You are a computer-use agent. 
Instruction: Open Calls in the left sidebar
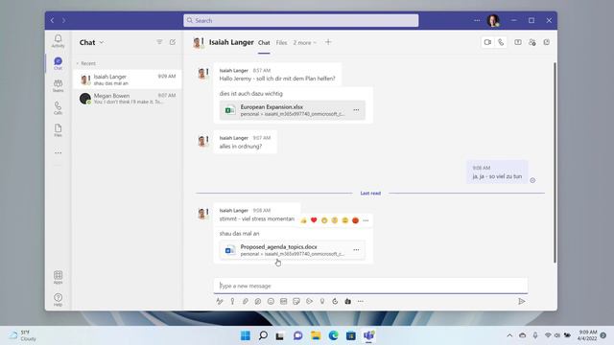pos(58,107)
